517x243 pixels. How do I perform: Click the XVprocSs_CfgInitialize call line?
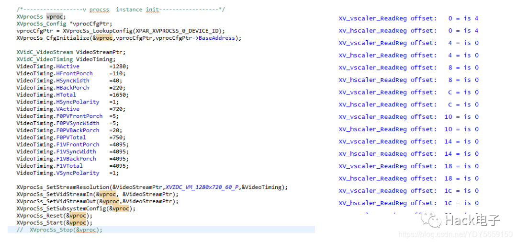(x=129, y=38)
